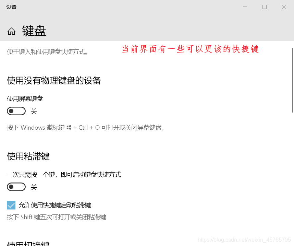Viewport: 294px width, 246px height.
Task: Click the 设置 window title text
Action: click(x=11, y=7)
